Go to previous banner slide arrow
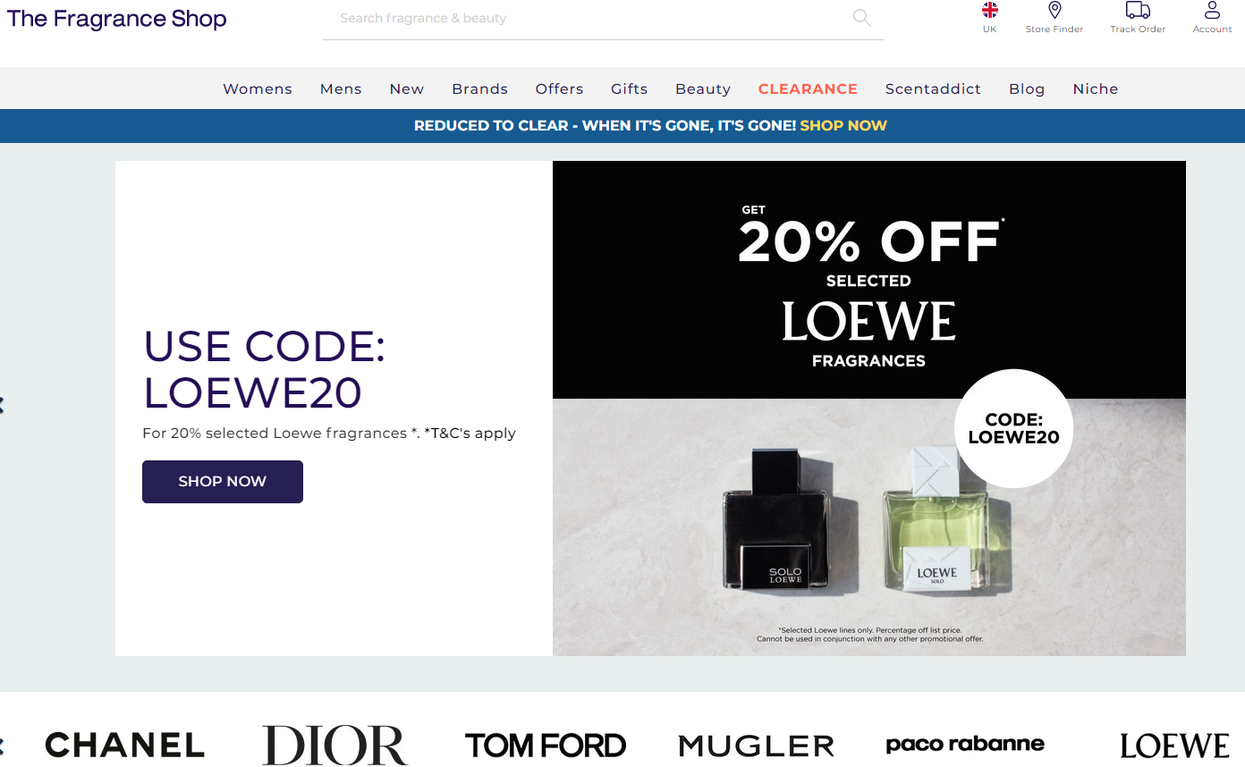Viewport: 1245px width, 767px height. click(2, 405)
